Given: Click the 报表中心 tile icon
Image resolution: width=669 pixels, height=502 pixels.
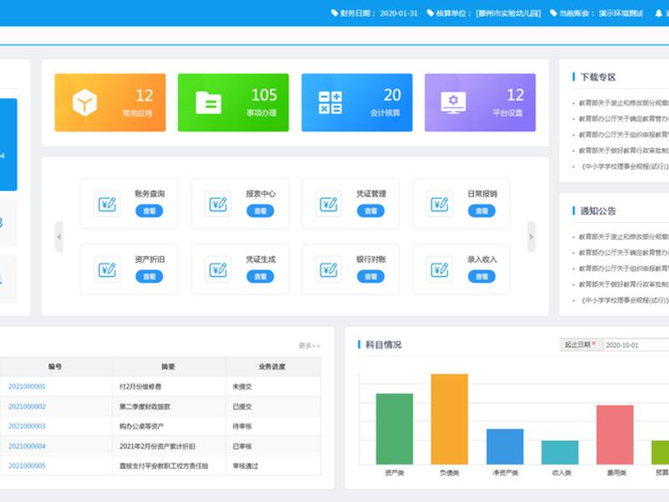Looking at the screenshot, I should 218,204.
